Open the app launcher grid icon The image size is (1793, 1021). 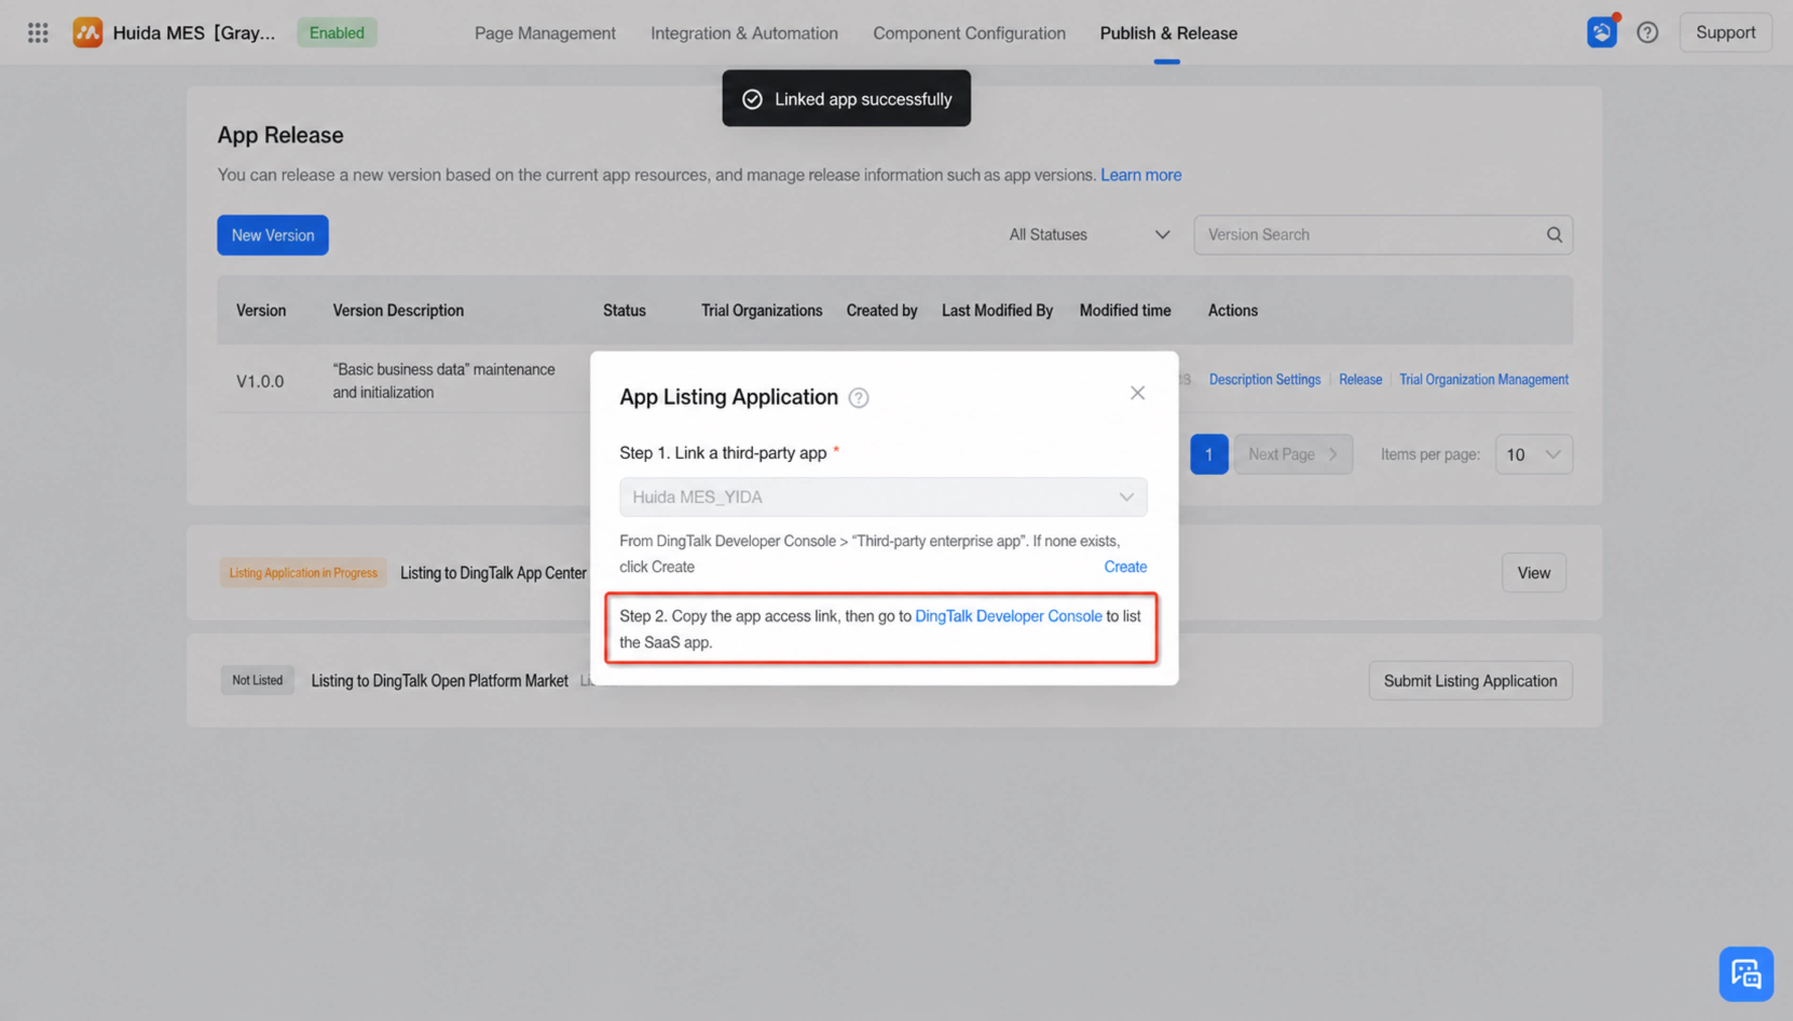point(38,32)
